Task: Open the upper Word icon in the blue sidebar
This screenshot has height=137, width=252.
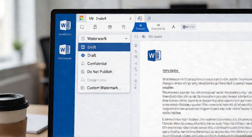Action: (65, 25)
